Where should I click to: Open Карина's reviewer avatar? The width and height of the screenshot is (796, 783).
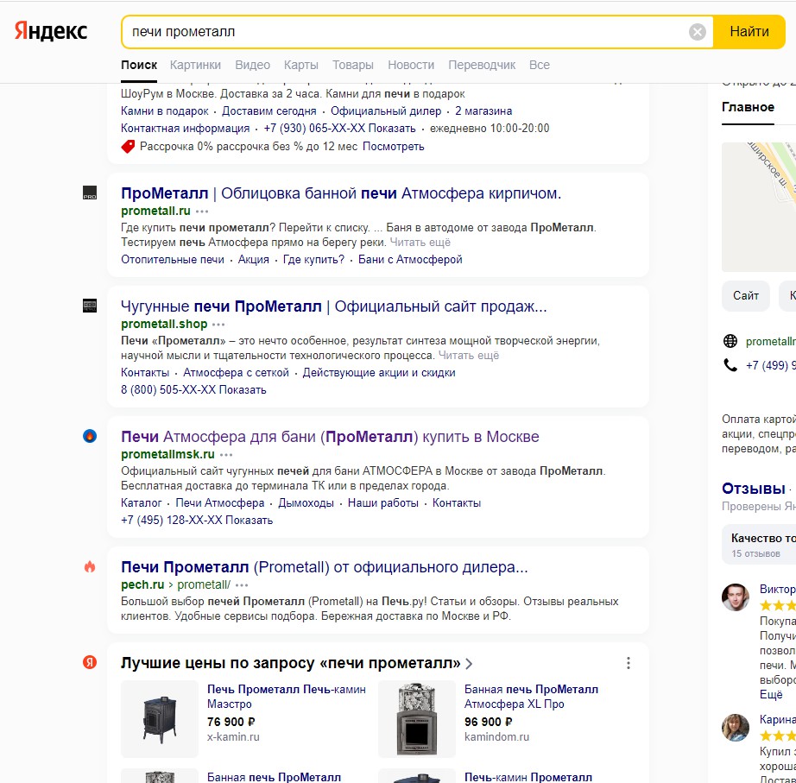(x=735, y=728)
